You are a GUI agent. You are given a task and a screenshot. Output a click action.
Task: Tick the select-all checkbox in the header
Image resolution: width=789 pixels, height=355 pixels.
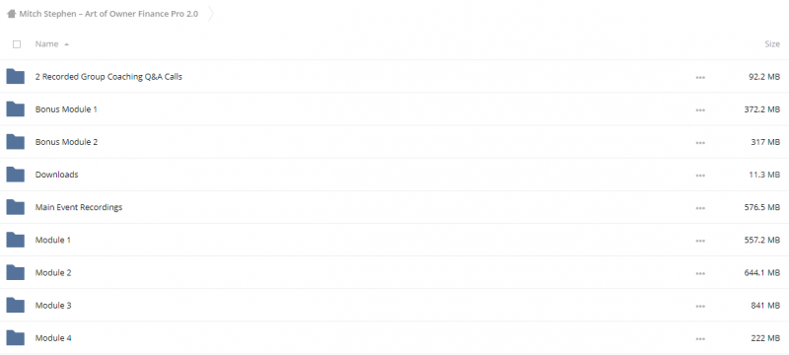pos(17,44)
